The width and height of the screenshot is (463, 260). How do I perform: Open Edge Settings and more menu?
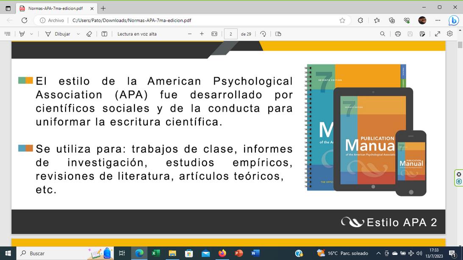point(438,20)
